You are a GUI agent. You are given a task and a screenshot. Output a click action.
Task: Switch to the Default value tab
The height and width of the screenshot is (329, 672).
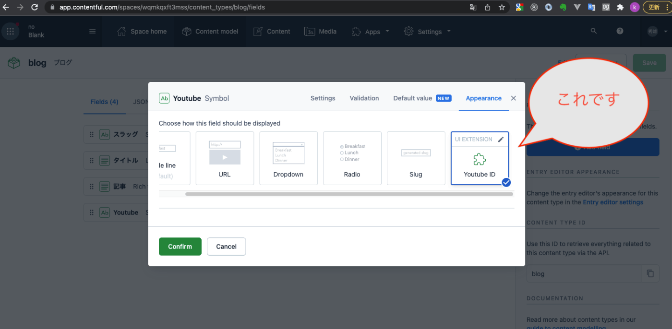pyautogui.click(x=422, y=98)
